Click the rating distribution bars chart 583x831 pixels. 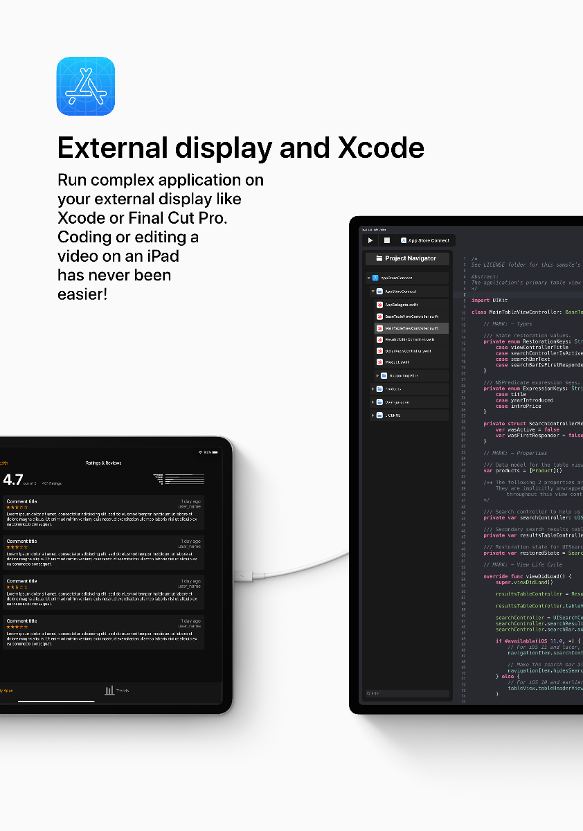pyautogui.click(x=179, y=479)
